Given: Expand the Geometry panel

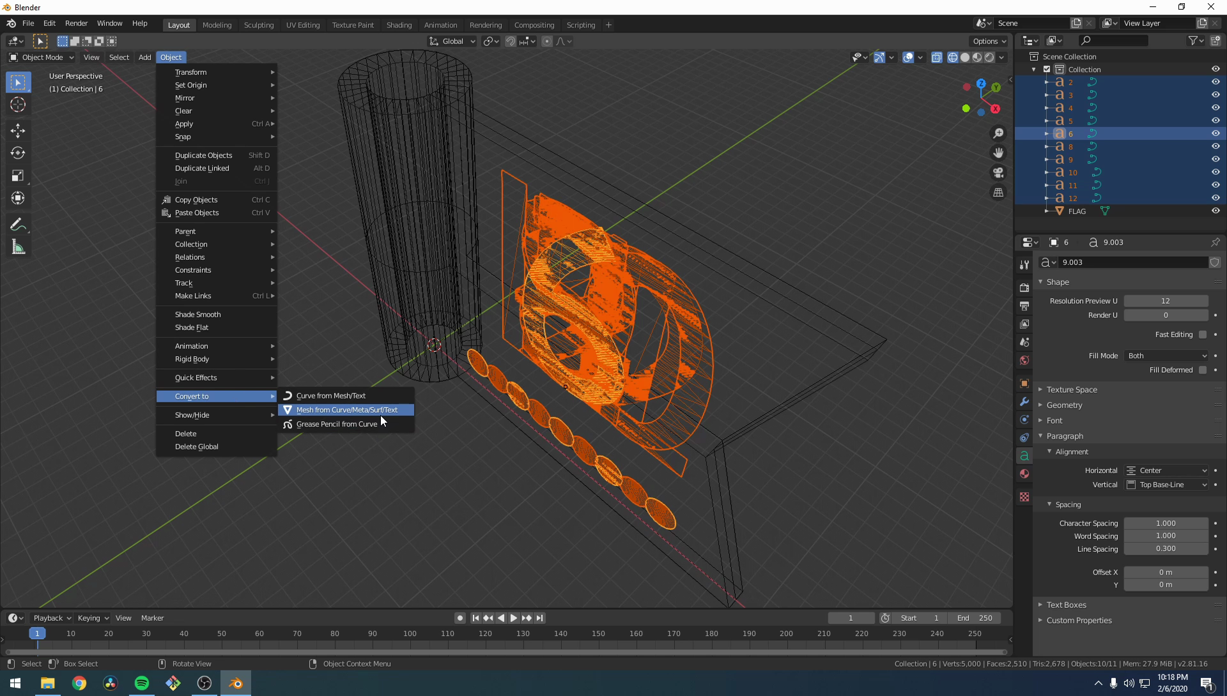Looking at the screenshot, I should pos(1064,405).
